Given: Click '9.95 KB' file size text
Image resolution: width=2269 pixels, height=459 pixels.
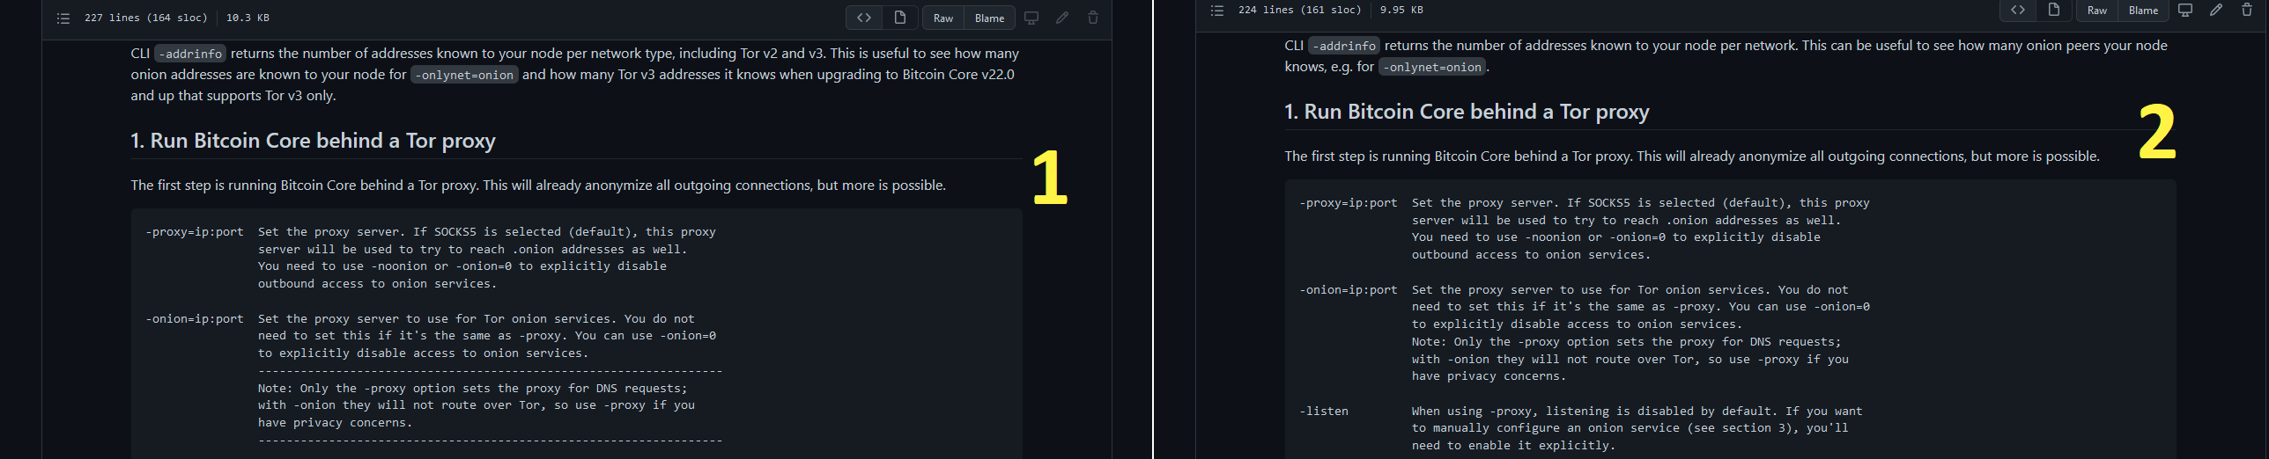Looking at the screenshot, I should point(1401,10).
